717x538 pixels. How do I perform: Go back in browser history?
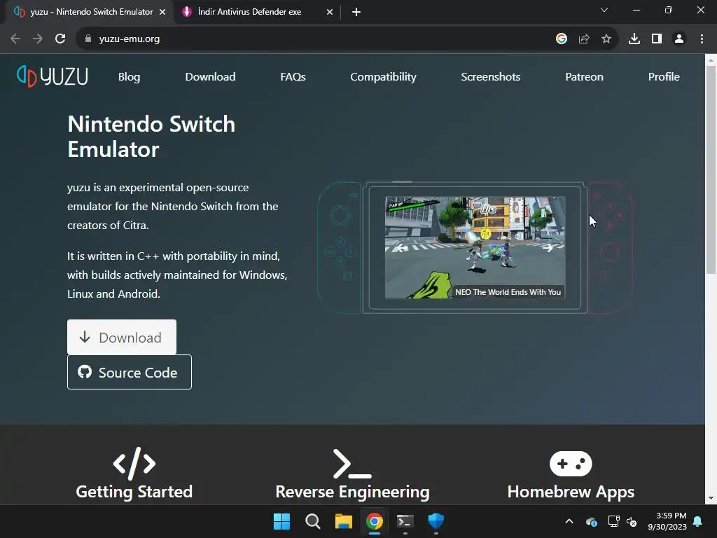pyautogui.click(x=15, y=39)
